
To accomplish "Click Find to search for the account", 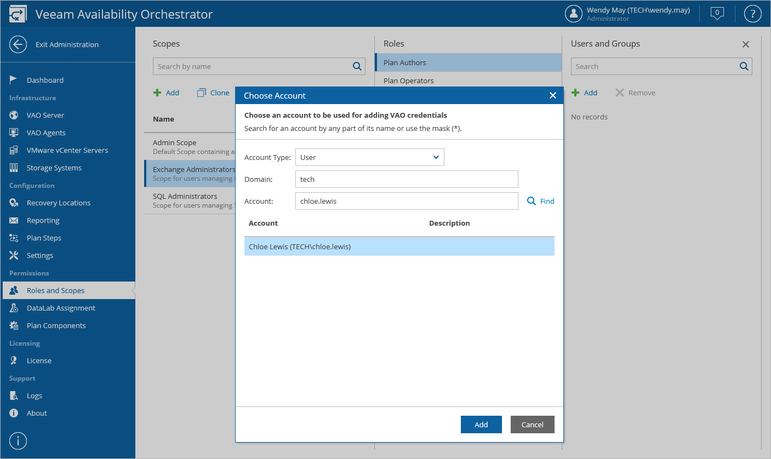I will tap(540, 201).
